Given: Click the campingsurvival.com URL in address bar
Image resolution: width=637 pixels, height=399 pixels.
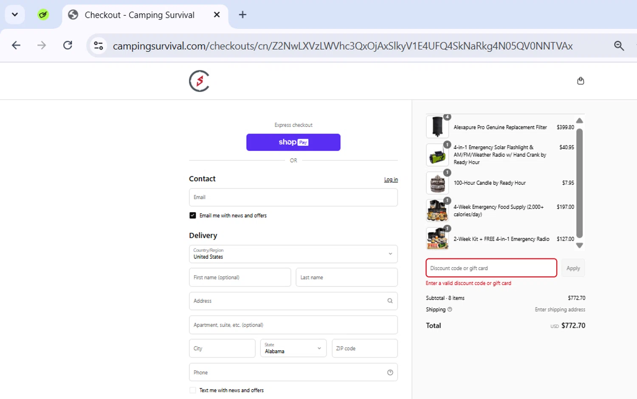Looking at the screenshot, I should point(342,46).
